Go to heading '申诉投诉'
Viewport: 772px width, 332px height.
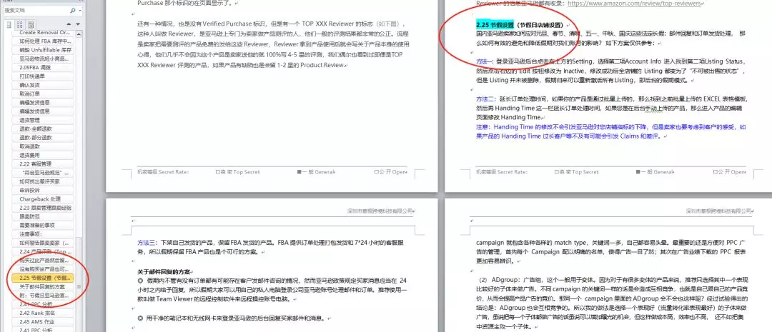point(44,191)
